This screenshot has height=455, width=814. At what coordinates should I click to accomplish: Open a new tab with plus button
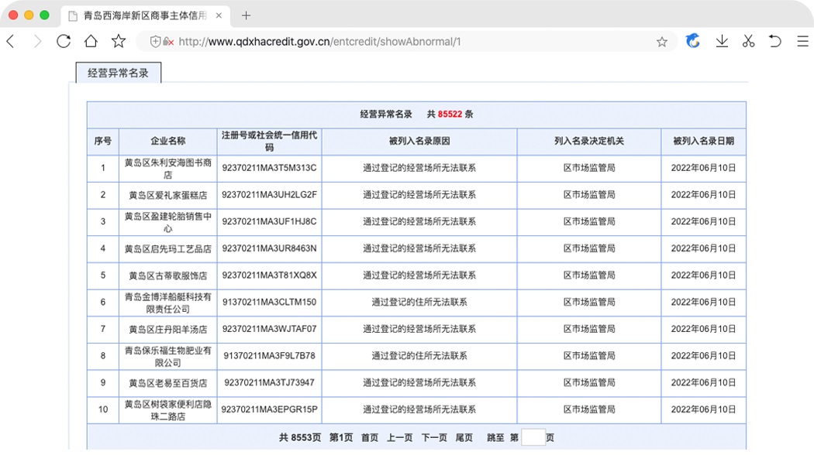tap(247, 15)
